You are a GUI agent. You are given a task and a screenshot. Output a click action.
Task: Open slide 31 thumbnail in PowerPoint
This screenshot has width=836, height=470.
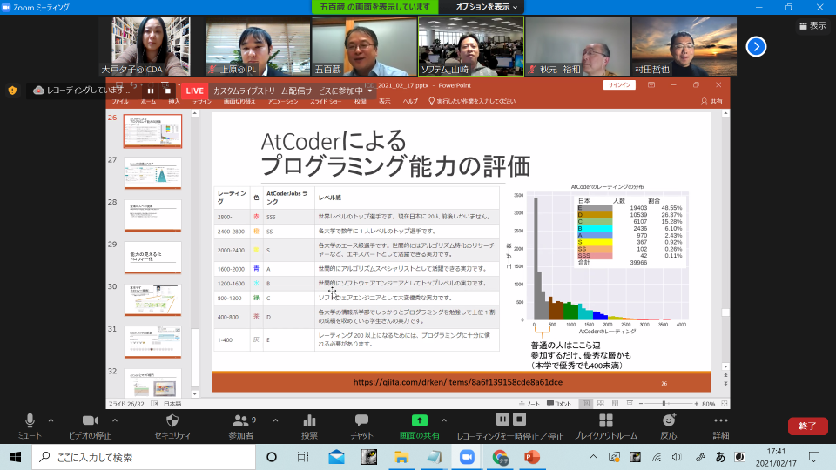[x=152, y=342]
